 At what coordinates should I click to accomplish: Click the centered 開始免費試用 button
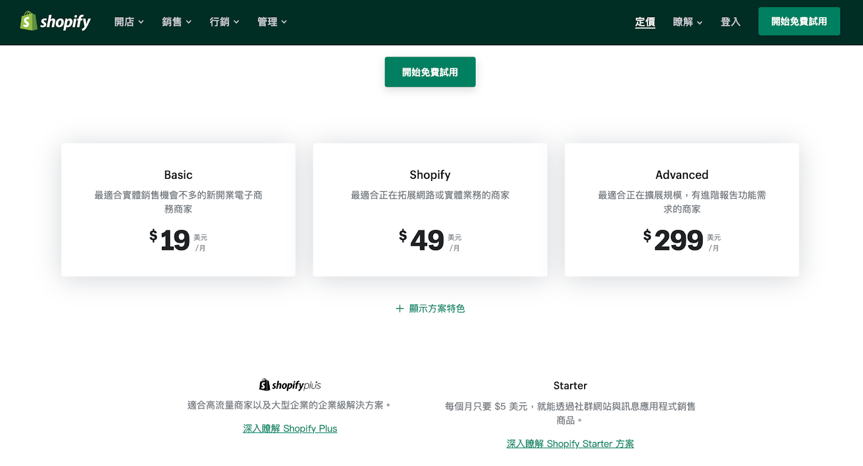(430, 72)
